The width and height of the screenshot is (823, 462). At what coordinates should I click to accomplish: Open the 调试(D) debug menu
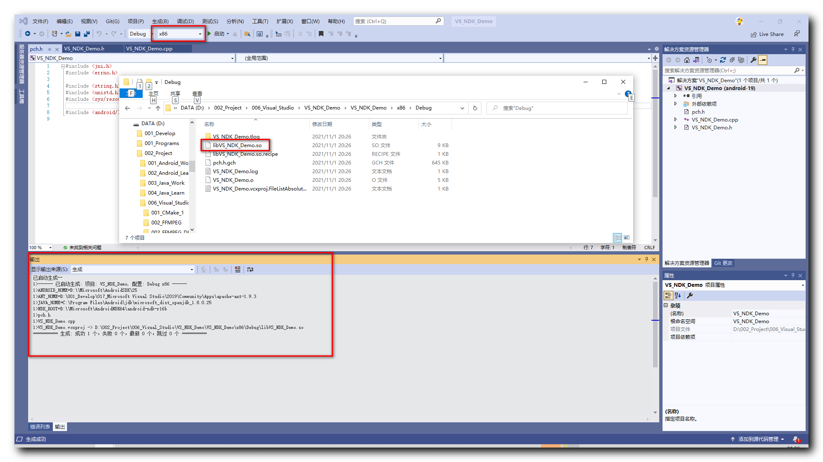185,21
